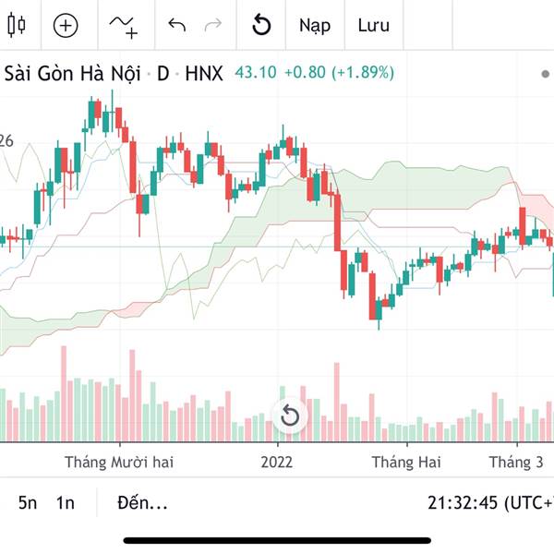Click the toolbar reset icon beside Nạp
Screen dimensions: 554x554
pos(261,26)
